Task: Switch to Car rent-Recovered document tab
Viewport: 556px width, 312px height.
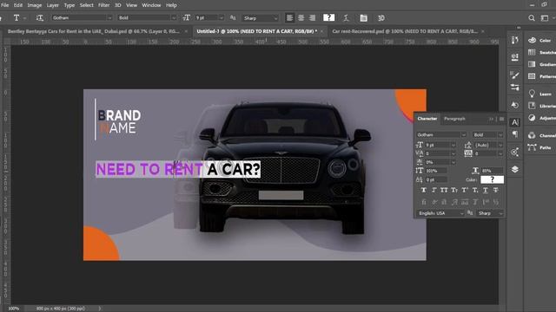Action: [x=405, y=31]
